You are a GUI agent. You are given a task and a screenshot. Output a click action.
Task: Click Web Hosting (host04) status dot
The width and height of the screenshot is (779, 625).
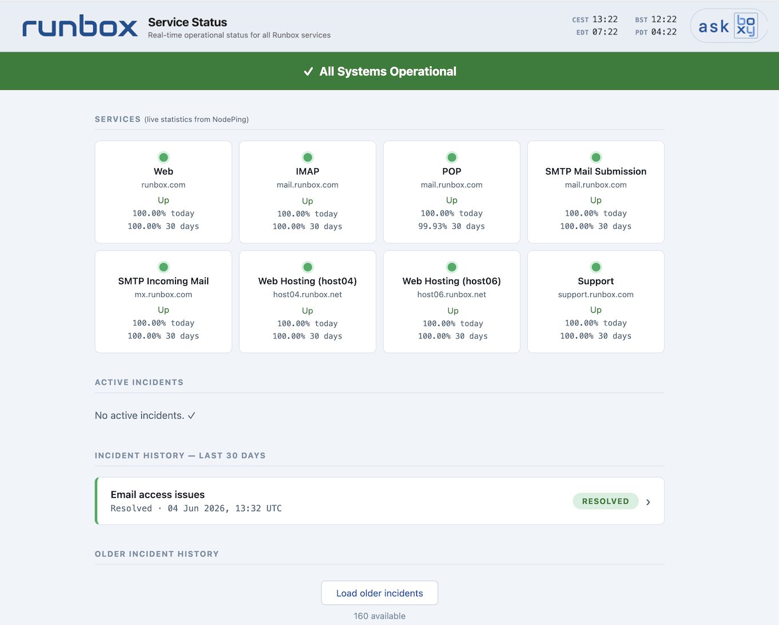(308, 267)
